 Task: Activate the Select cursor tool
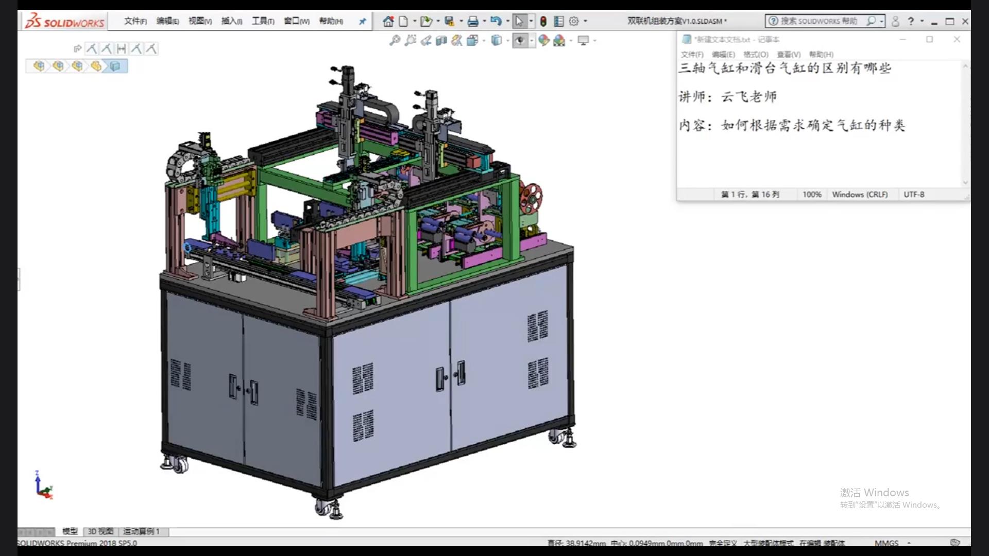[x=519, y=21]
